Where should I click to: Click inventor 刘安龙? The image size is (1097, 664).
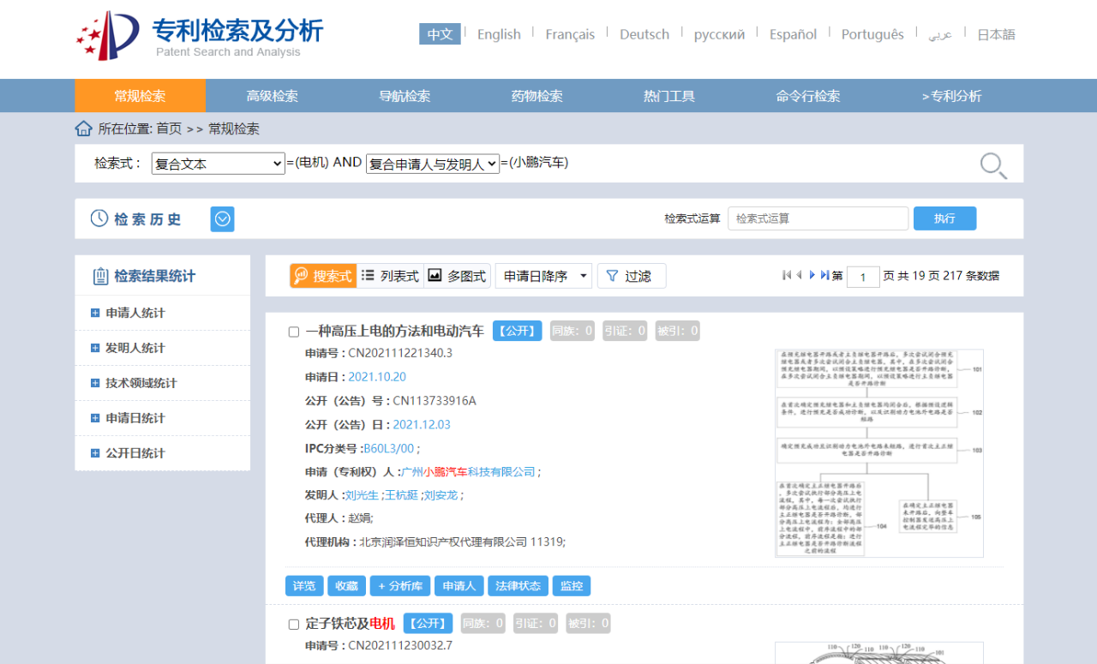click(x=441, y=495)
